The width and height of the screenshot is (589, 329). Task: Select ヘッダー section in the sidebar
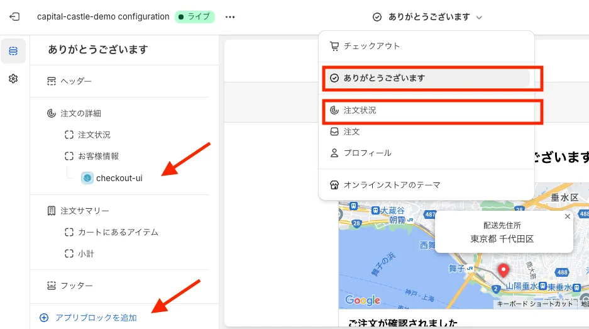76,81
